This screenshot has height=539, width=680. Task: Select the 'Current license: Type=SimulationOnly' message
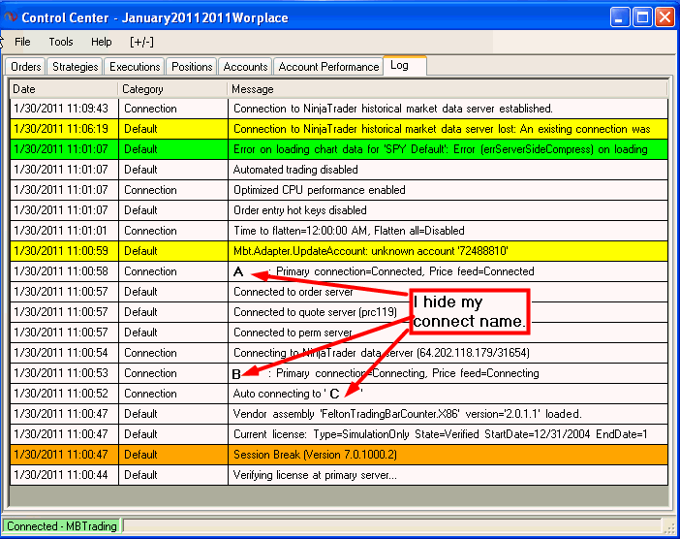[x=448, y=434]
